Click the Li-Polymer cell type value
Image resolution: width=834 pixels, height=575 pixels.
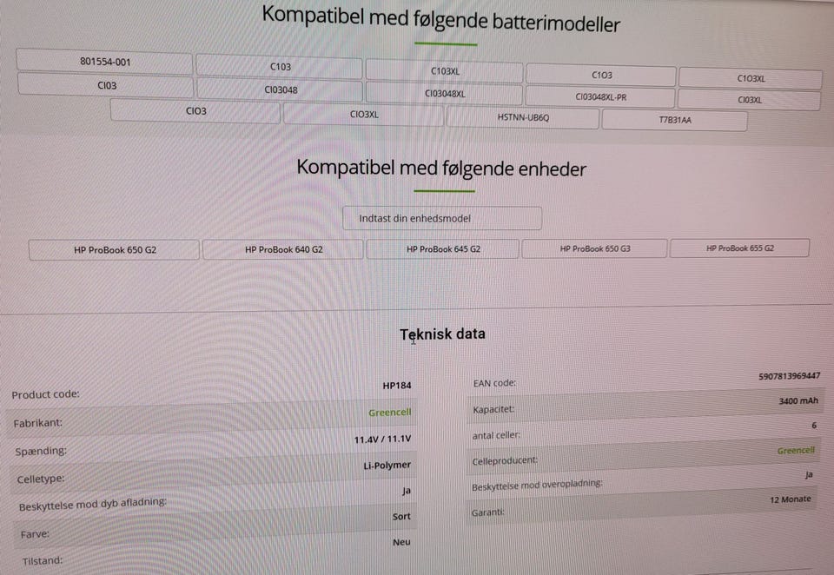click(x=387, y=466)
